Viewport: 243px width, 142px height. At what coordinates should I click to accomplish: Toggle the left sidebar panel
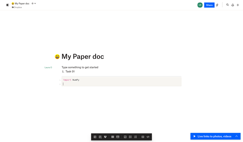pos(8,5)
